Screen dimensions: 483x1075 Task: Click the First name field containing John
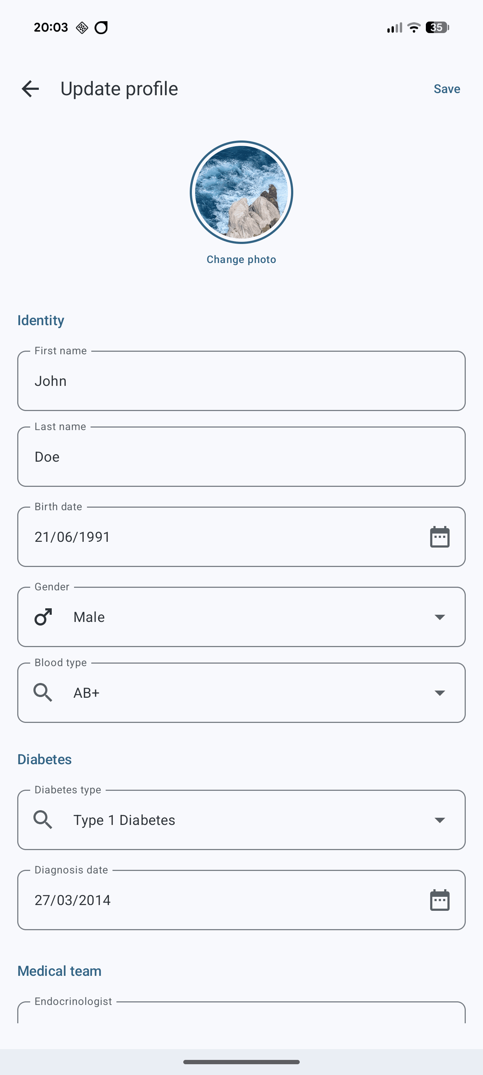[x=241, y=380]
